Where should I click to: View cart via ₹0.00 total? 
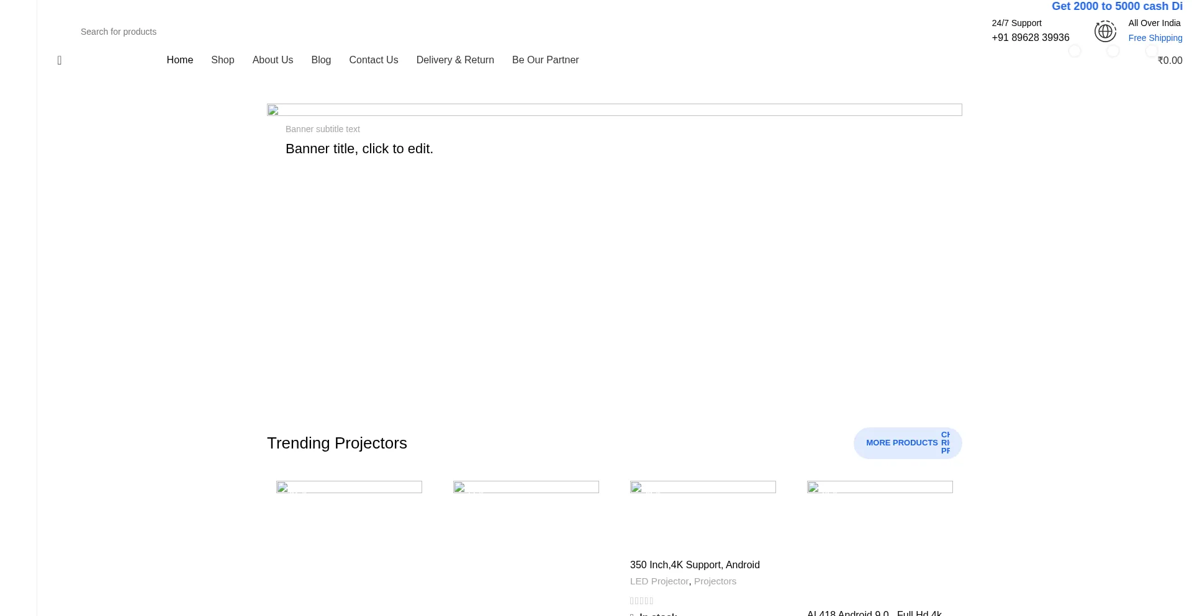click(1170, 61)
